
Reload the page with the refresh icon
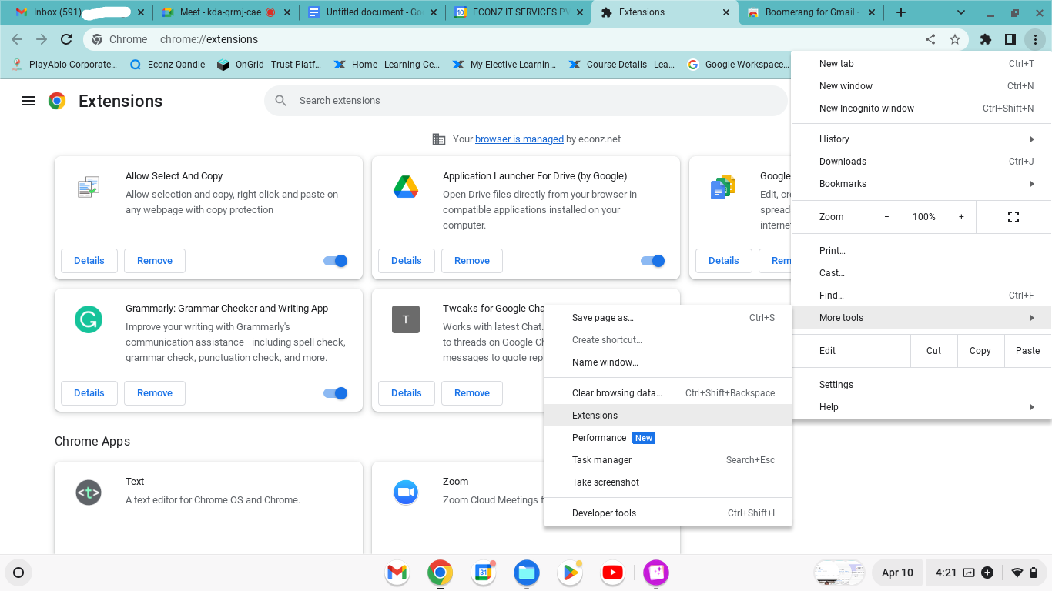click(66, 39)
